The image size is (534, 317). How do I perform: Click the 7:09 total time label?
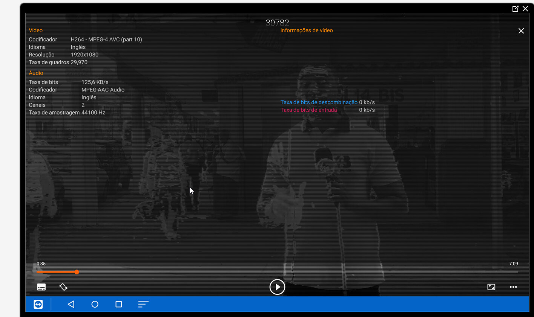[x=513, y=264]
